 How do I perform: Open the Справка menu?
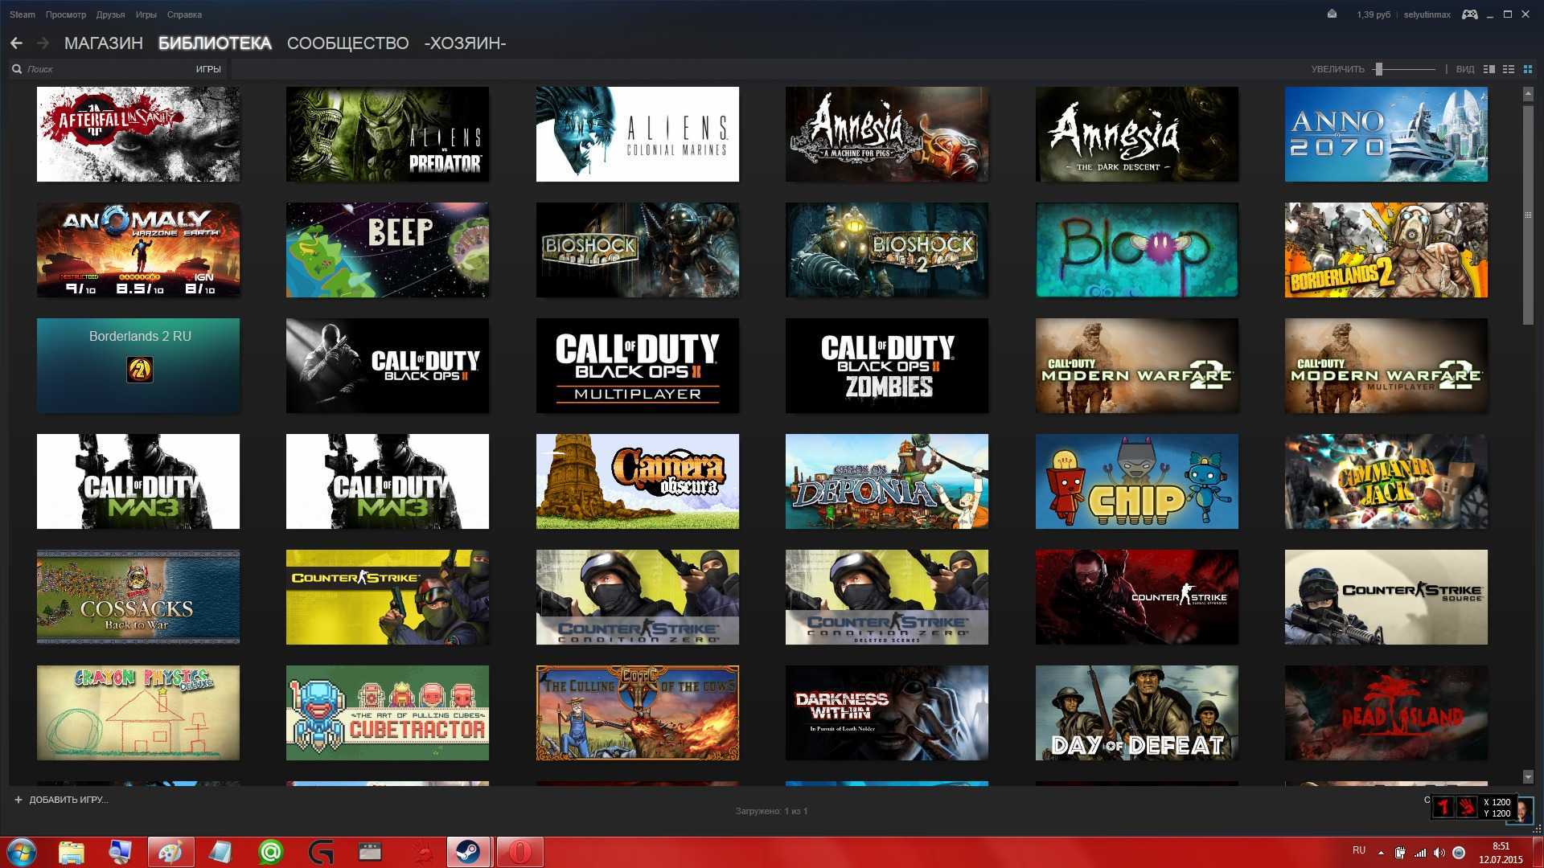[184, 14]
